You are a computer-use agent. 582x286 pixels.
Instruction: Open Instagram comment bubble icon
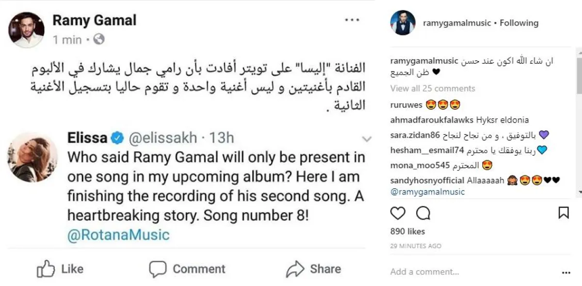pos(423,213)
